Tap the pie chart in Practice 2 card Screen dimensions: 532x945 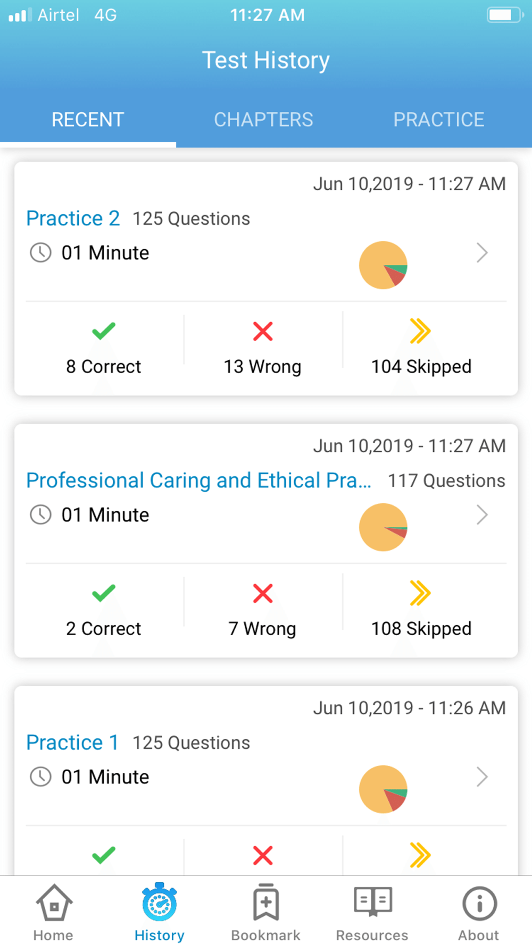(383, 265)
